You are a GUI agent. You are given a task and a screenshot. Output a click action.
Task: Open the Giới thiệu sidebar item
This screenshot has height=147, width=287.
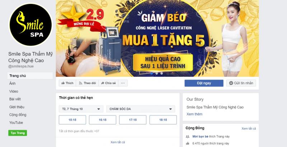17,107
